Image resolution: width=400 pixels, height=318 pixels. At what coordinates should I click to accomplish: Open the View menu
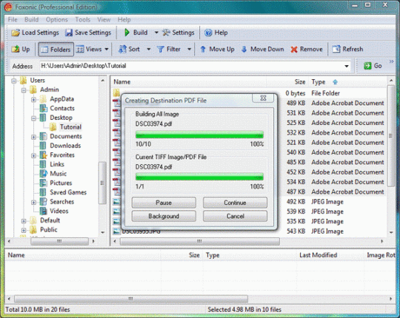(104, 20)
